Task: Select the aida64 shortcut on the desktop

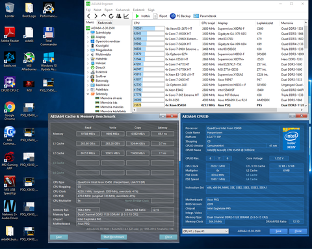Action: (29, 34)
